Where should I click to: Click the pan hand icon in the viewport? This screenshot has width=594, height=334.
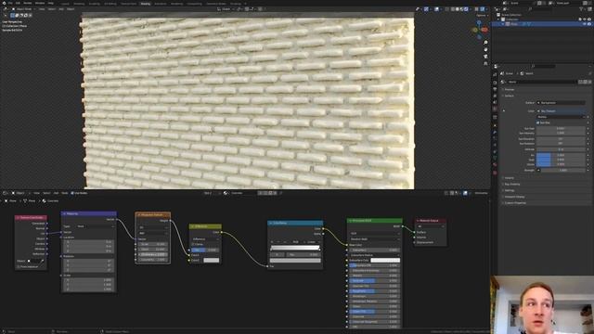pos(485,49)
